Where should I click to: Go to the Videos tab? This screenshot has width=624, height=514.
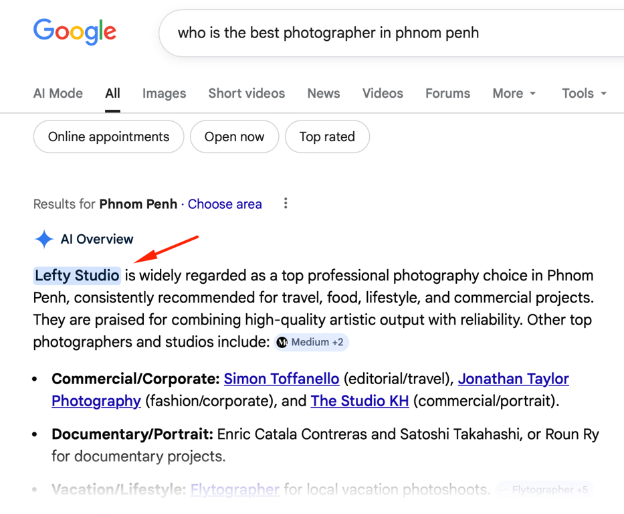383,94
